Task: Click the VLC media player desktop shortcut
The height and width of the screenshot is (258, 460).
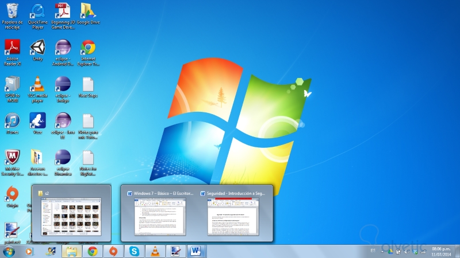Action: click(x=37, y=89)
